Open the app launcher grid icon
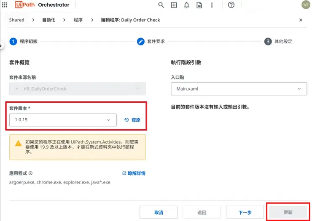The height and width of the screenshot is (221, 312). (x=5, y=5)
